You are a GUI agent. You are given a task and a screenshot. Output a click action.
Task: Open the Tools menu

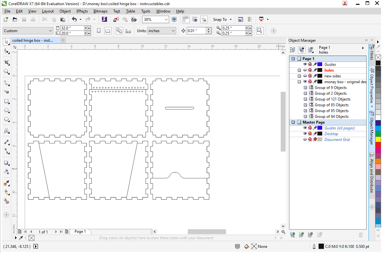click(146, 11)
